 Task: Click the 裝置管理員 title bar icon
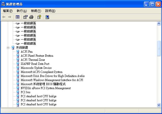pos(3,4)
